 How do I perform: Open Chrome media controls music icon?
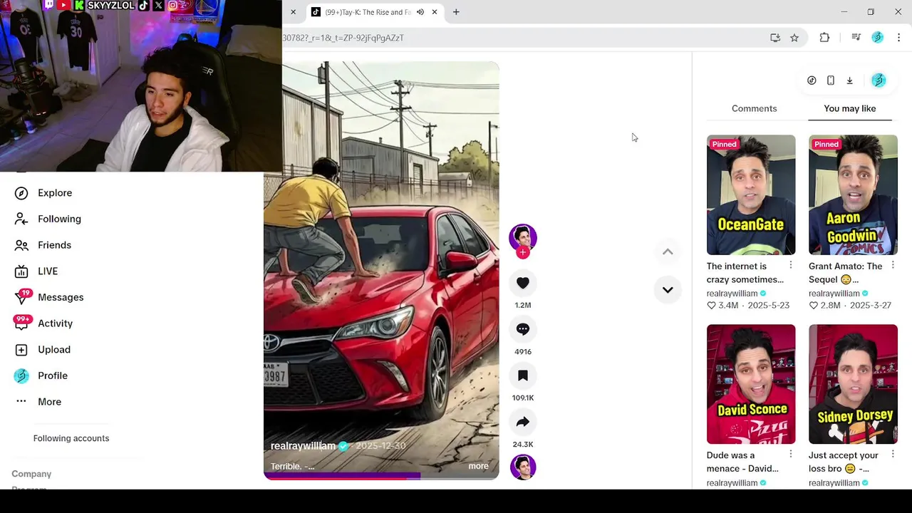click(856, 38)
